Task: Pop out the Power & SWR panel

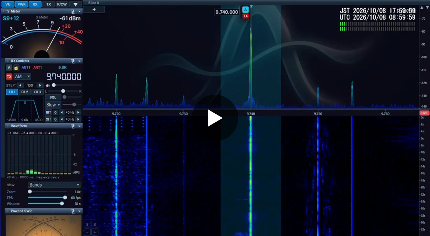Action: tap(73, 211)
